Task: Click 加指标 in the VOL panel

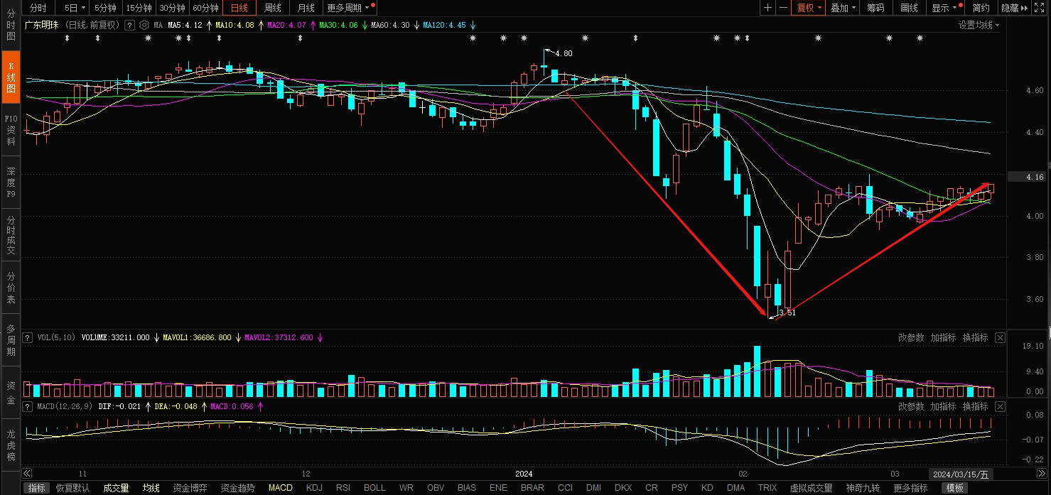Action: click(943, 337)
